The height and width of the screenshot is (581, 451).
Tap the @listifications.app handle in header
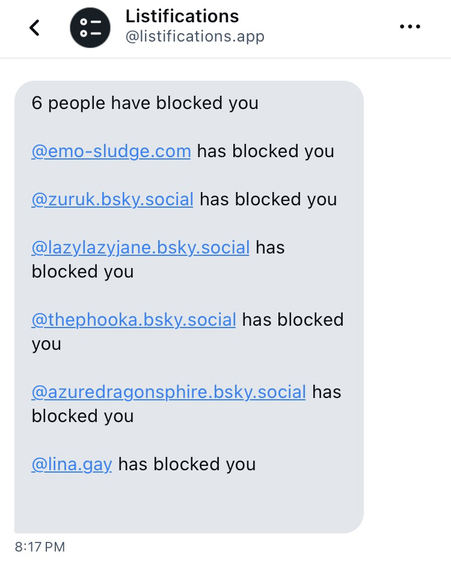(194, 37)
